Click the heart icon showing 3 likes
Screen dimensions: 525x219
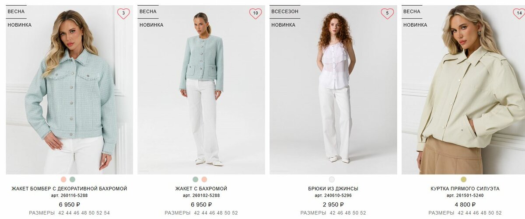[123, 14]
